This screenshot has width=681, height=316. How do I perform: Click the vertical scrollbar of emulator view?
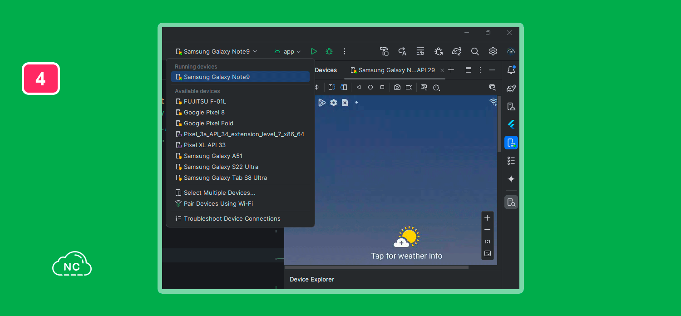point(499,123)
